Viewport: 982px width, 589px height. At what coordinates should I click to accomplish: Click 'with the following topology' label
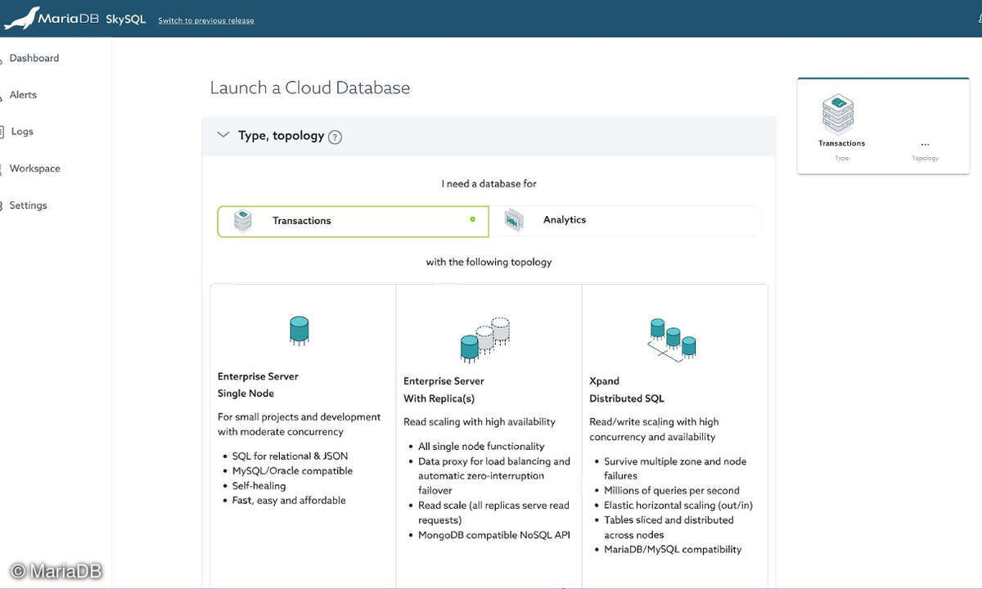(x=489, y=263)
